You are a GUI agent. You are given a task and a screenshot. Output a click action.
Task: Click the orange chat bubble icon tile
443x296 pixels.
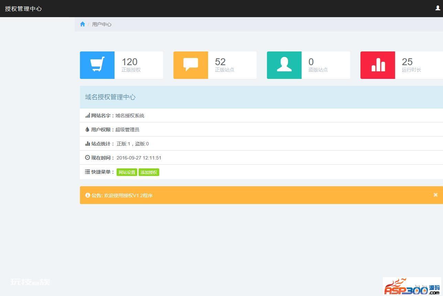[191, 65]
